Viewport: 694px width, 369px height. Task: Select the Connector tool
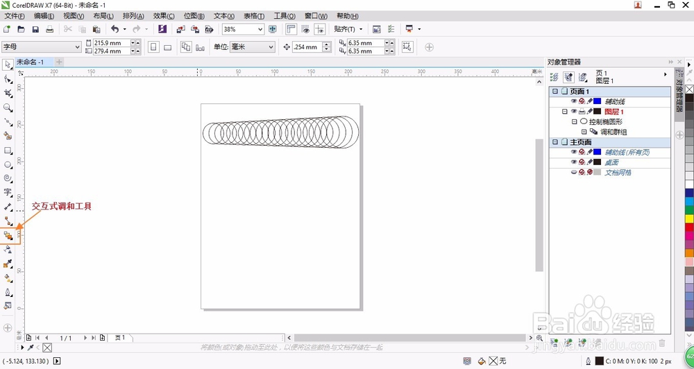click(8, 221)
